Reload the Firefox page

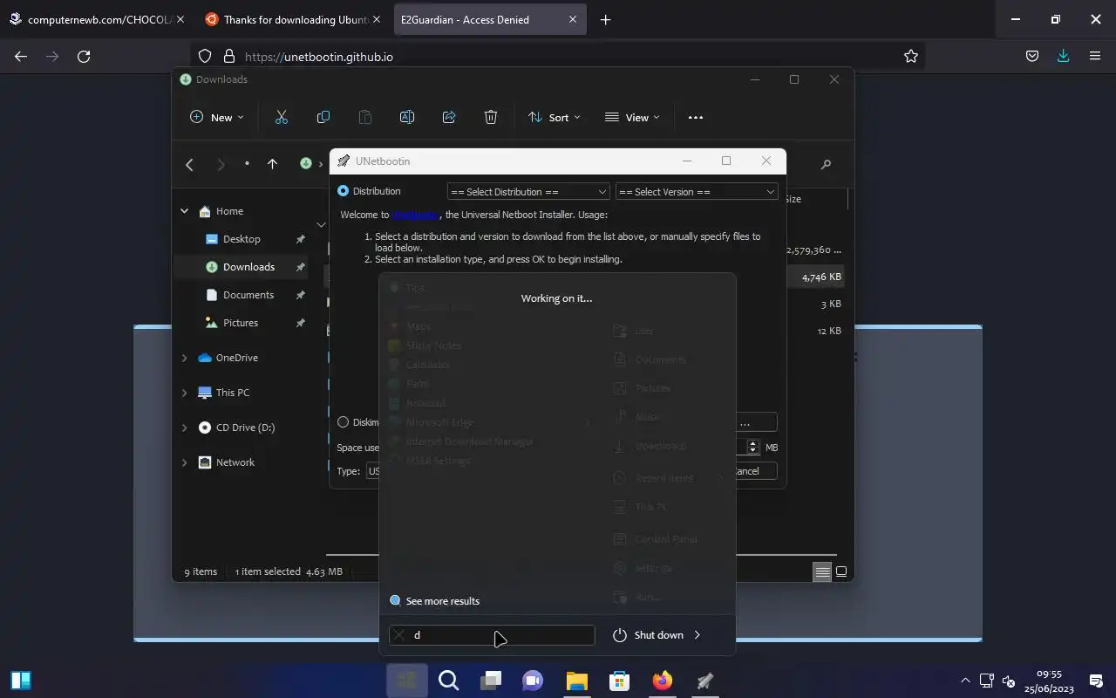(x=84, y=56)
